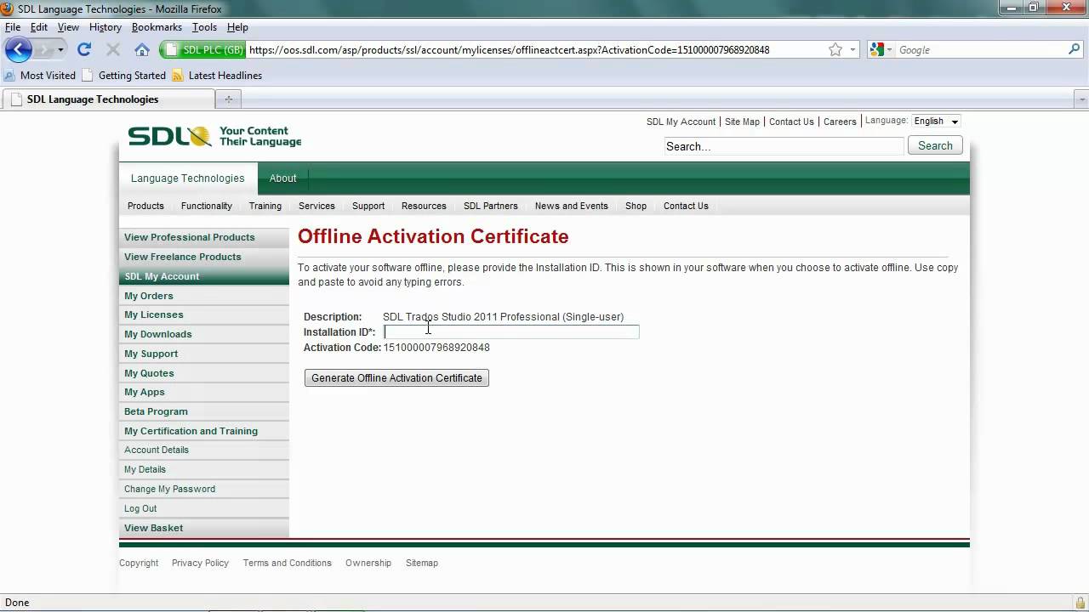Open My Licenses in sidebar
Viewport: 1089px width, 612px height.
coord(204,314)
